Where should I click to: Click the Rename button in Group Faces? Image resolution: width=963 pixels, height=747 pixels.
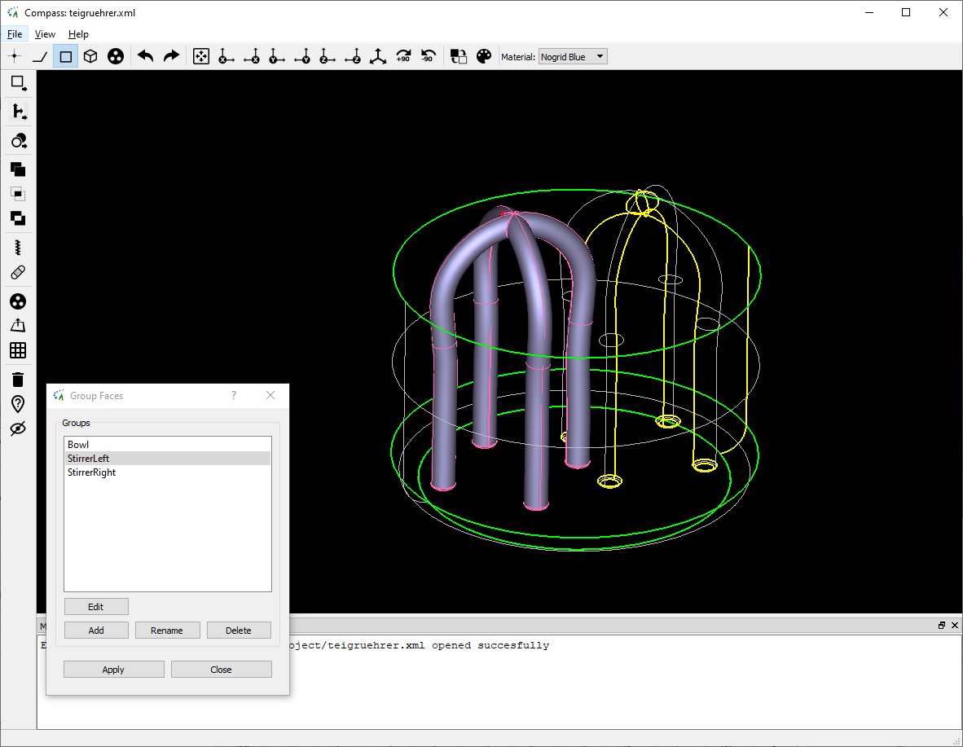point(167,631)
